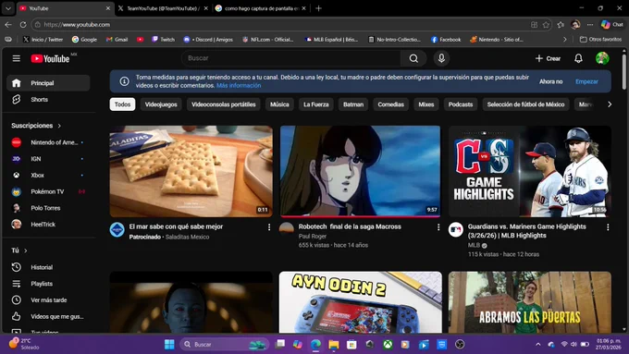Image resolution: width=629 pixels, height=354 pixels.
Task: Open HeelTrick channel subscription
Action: pos(48,225)
